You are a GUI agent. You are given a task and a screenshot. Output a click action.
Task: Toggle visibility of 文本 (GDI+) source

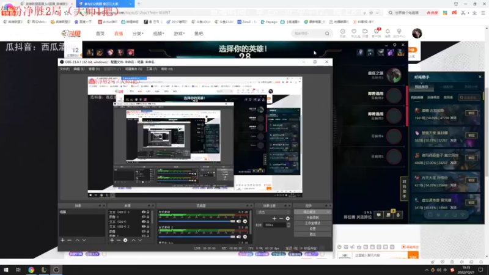click(x=144, y=222)
